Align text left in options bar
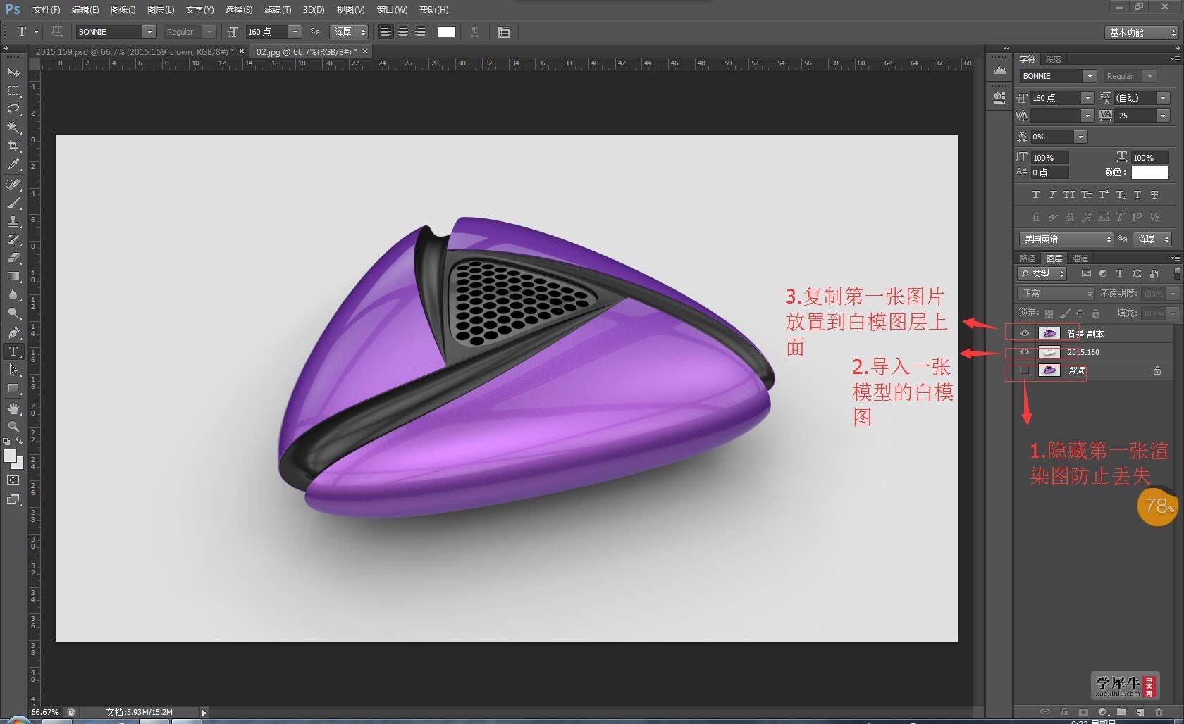Screen dimensions: 1184x724 click(386, 32)
